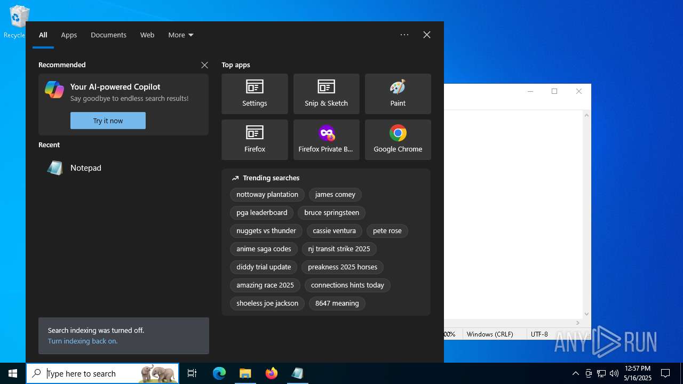Viewport: 683px width, 384px height.
Task: Click the search magnifier icon
Action: tap(37, 373)
